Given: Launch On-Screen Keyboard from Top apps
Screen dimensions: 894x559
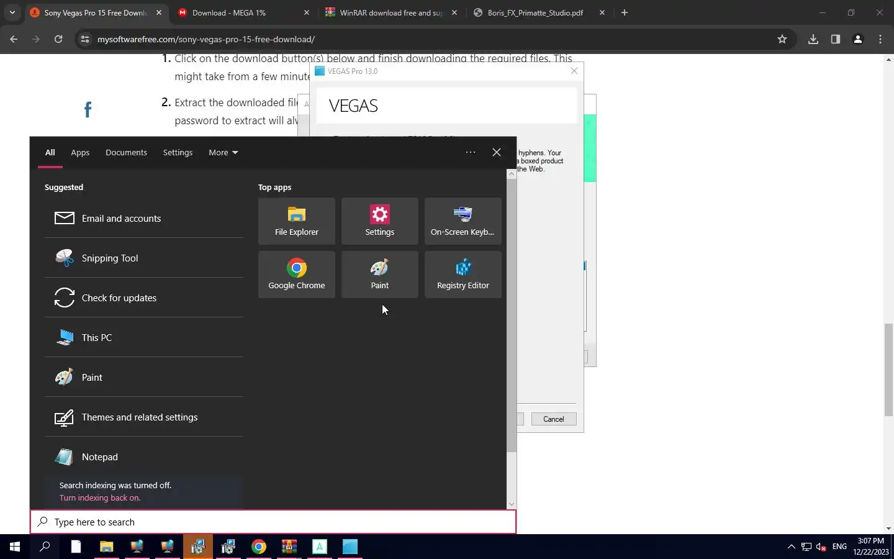Looking at the screenshot, I should point(463,221).
